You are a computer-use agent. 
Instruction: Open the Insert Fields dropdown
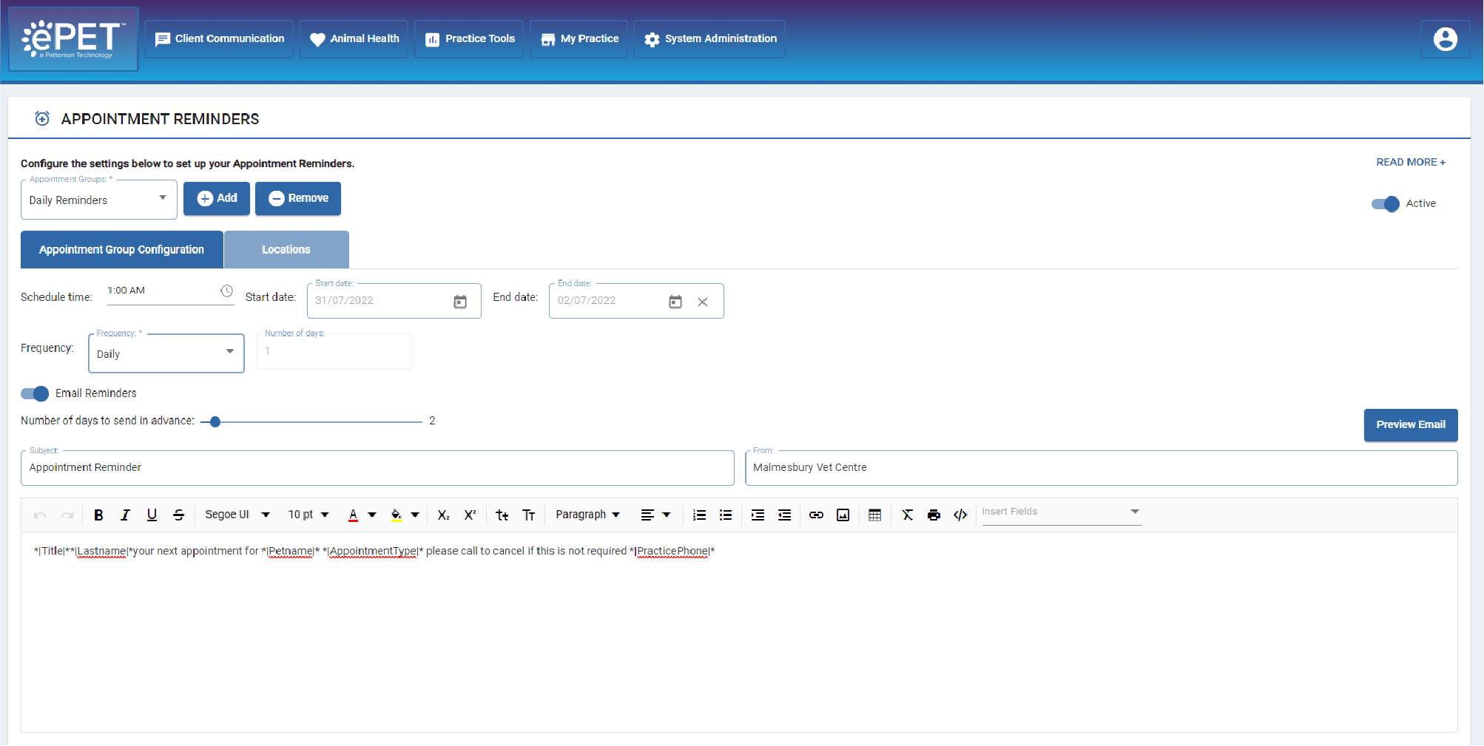pos(1062,512)
